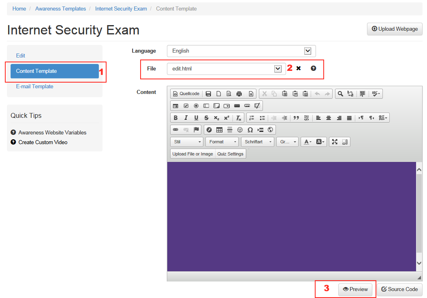Insert a form button icon
This screenshot has width=427, height=298.
[x=237, y=106]
